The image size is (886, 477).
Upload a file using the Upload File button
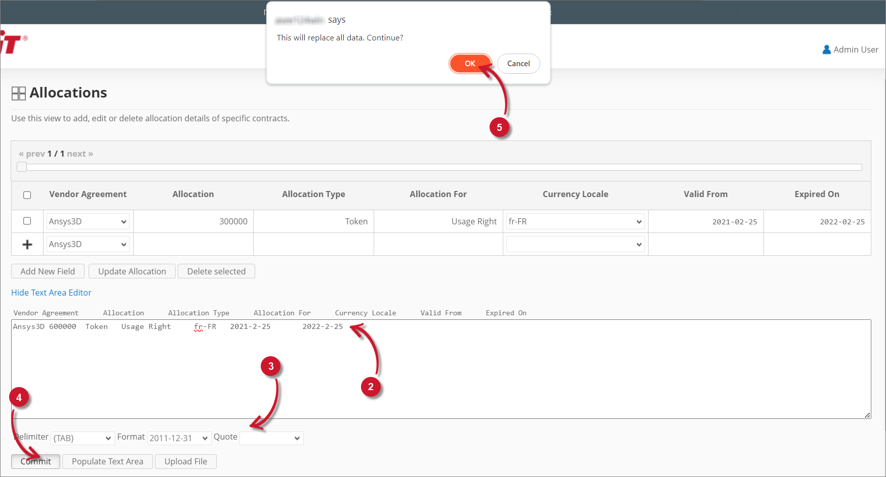pos(185,461)
